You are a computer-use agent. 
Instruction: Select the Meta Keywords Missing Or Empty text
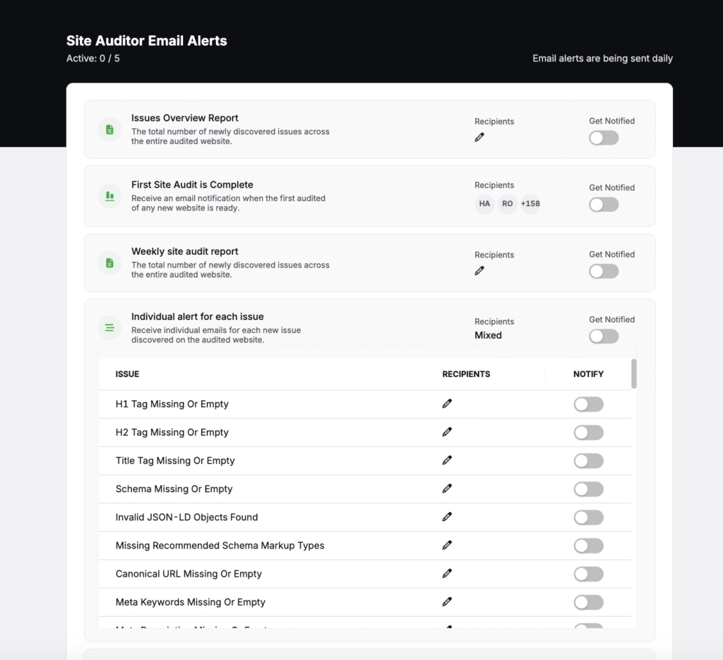(191, 602)
